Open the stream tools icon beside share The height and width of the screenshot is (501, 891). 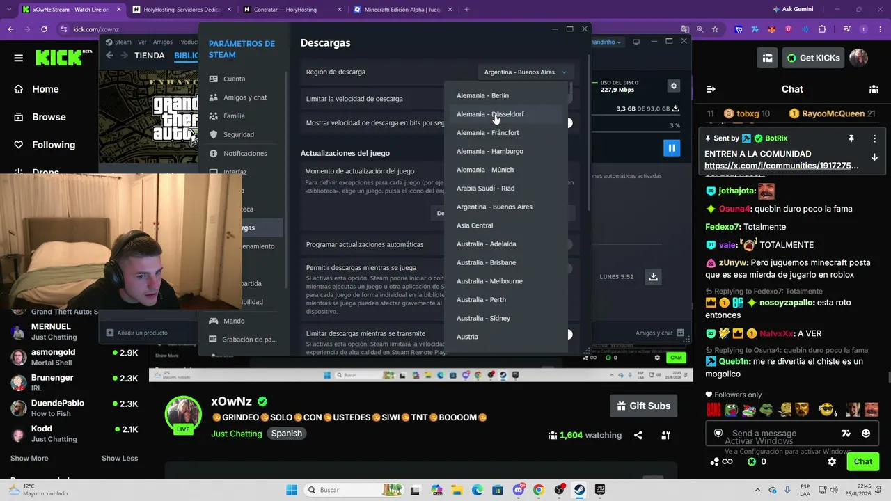(665, 436)
